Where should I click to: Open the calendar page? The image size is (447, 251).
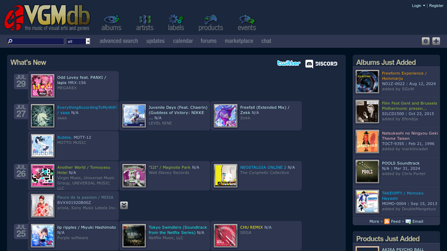tap(183, 41)
